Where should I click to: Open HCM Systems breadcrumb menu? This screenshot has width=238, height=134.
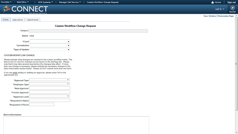[45, 2]
